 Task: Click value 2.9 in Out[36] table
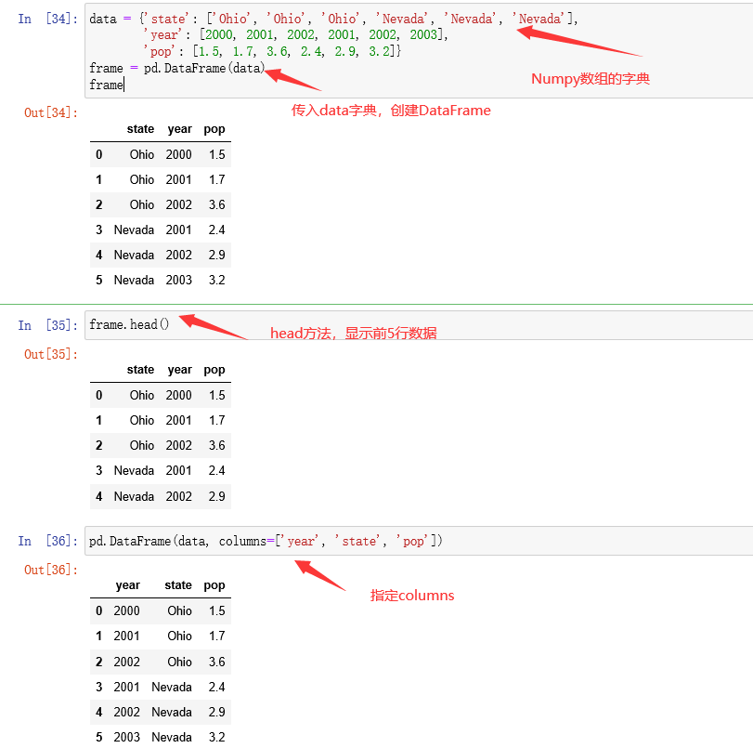(x=216, y=712)
